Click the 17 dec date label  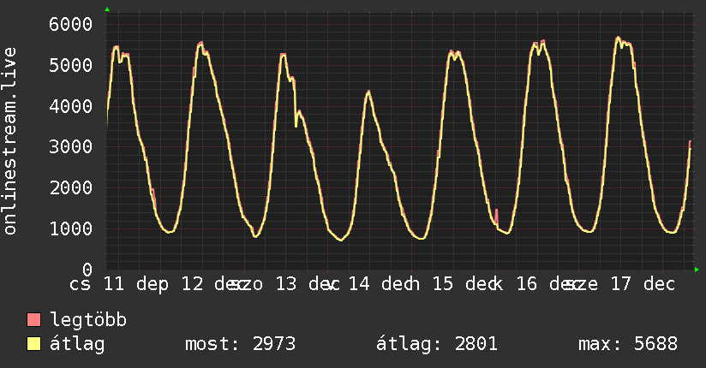click(643, 284)
